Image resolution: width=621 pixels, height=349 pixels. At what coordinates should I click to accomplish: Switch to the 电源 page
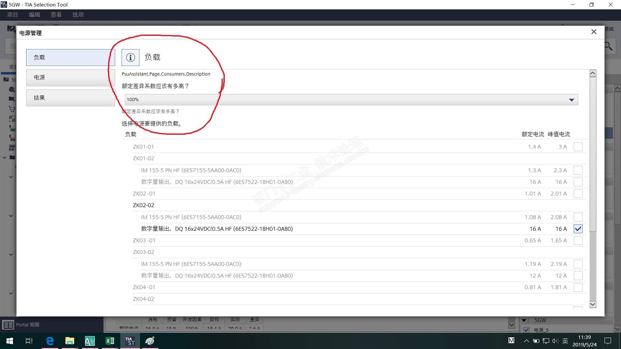click(71, 78)
